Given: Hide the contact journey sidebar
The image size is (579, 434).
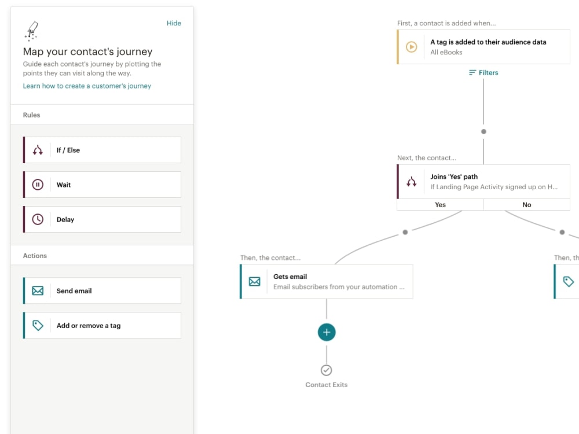Looking at the screenshot, I should click(174, 23).
